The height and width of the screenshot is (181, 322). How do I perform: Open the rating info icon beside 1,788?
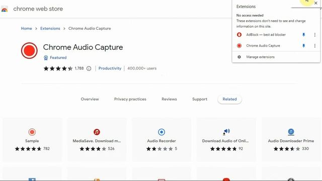click(x=89, y=68)
